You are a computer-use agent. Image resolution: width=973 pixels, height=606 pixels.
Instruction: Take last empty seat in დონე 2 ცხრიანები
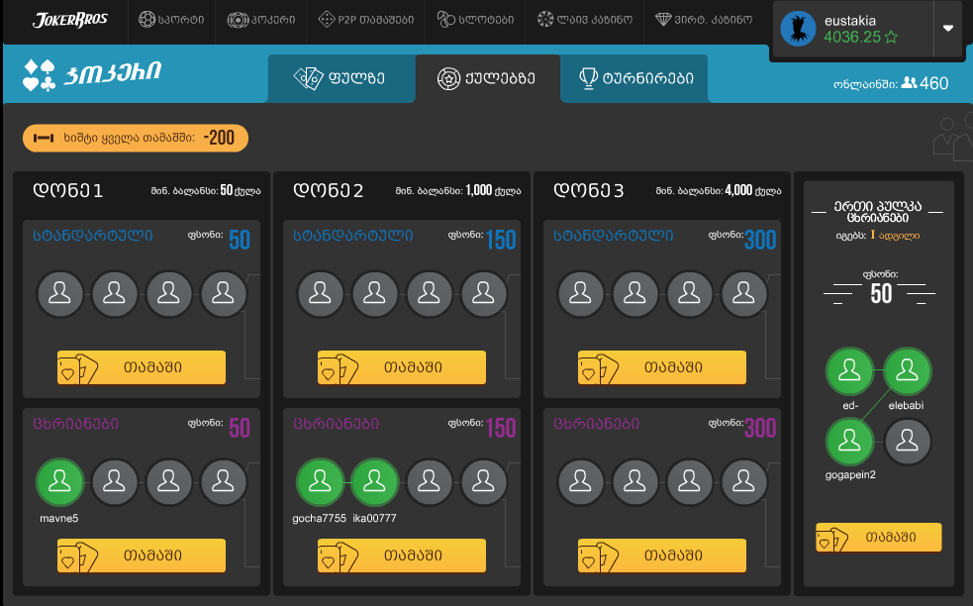pyautogui.click(x=483, y=481)
